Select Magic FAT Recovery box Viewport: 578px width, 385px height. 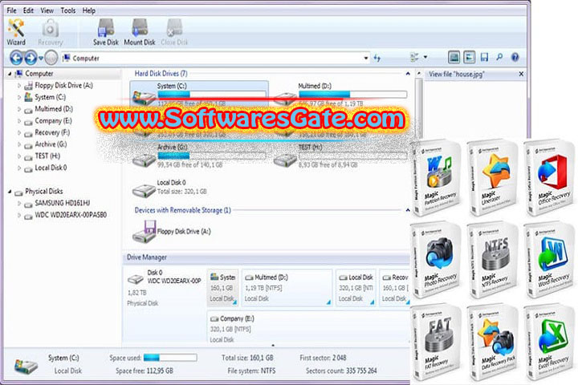point(437,342)
